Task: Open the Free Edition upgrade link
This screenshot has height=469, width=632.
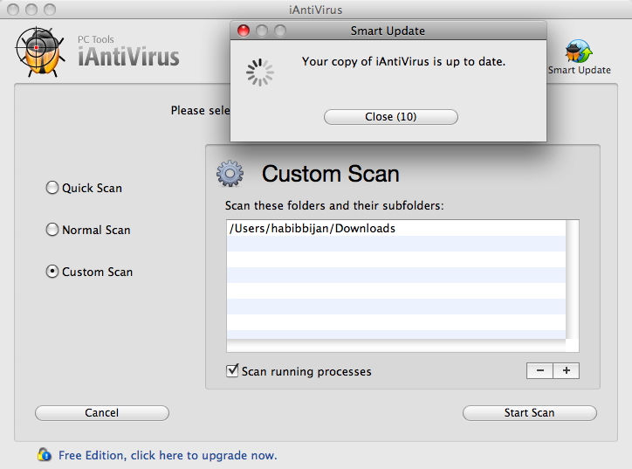Action: click(168, 455)
